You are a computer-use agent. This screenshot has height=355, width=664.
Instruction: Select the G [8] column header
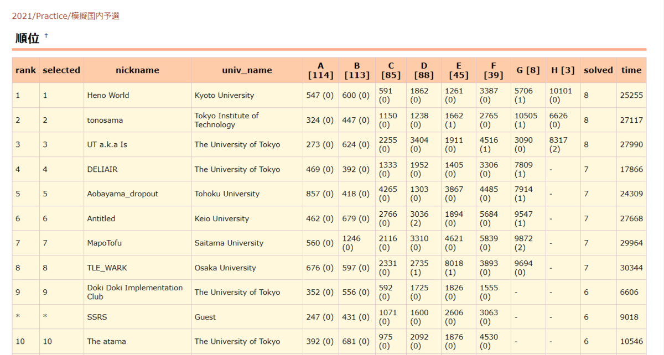coord(528,70)
